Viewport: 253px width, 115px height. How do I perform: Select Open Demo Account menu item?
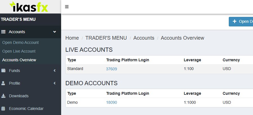coord(20,42)
